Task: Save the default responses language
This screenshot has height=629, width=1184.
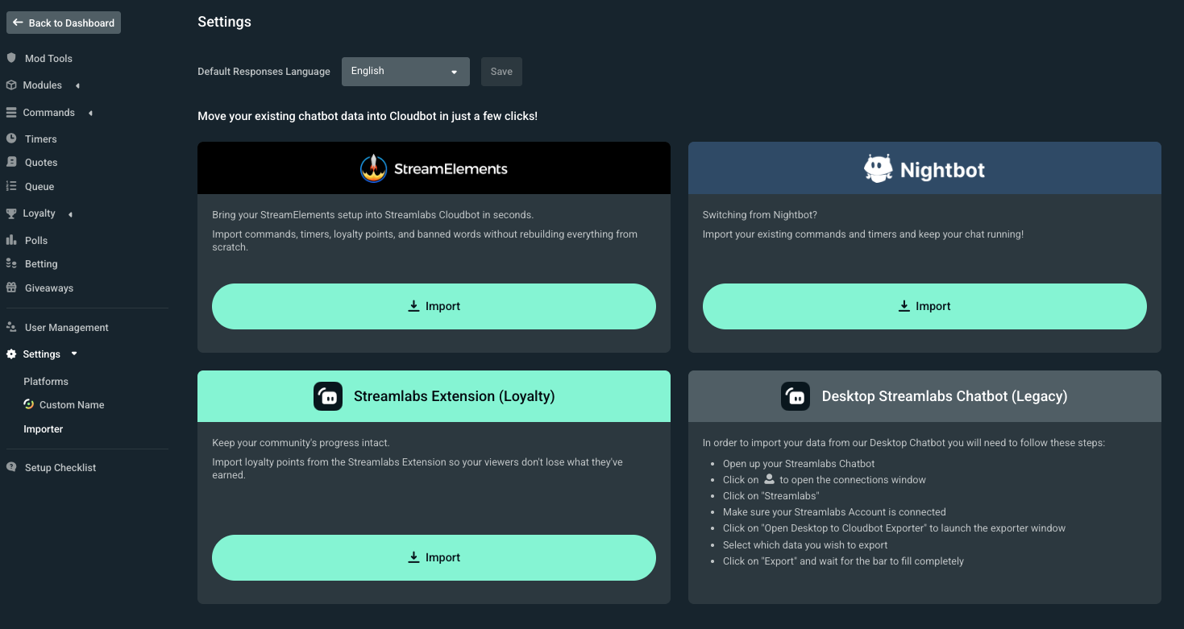Action: pyautogui.click(x=501, y=72)
